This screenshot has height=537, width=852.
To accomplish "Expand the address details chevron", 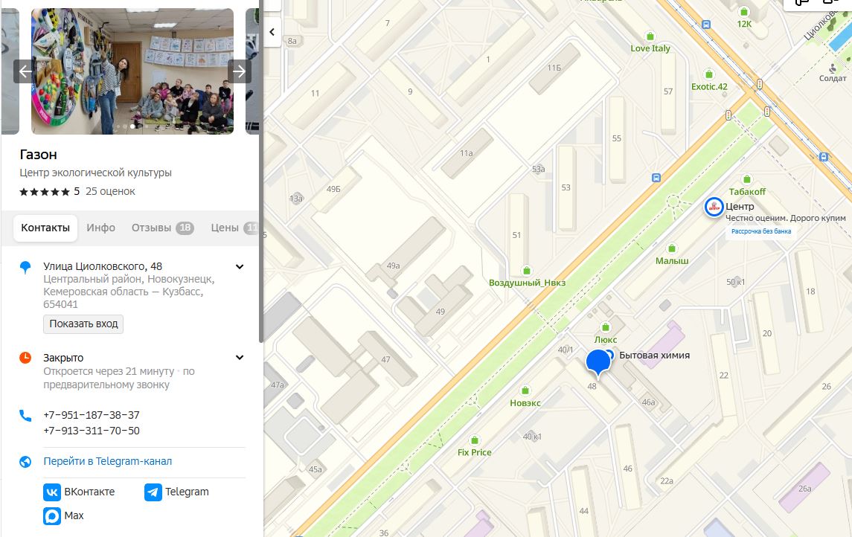I will click(240, 266).
